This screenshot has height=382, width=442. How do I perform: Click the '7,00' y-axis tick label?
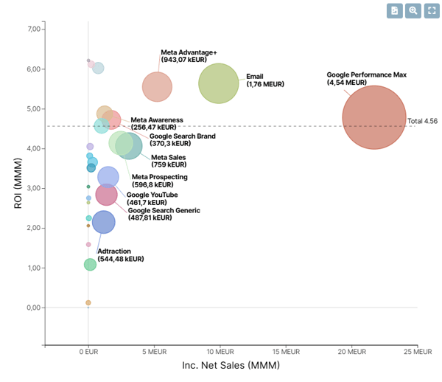pos(34,29)
